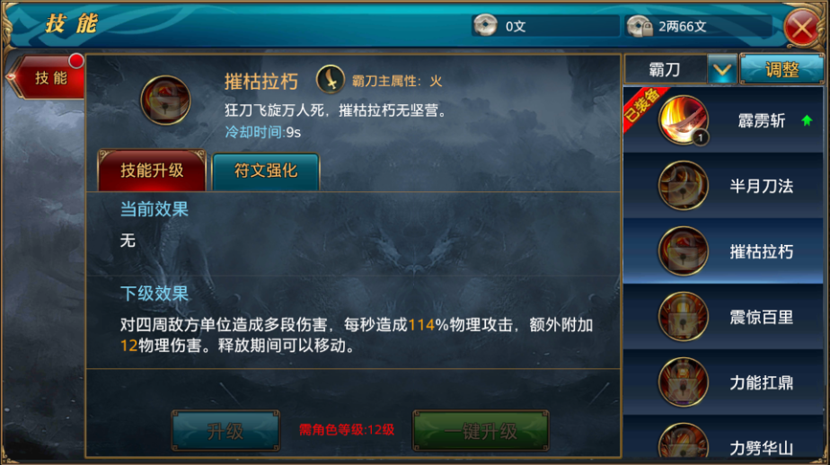This screenshot has height=465, width=830.
Task: Open the 技能 side tab
Action: 49,78
